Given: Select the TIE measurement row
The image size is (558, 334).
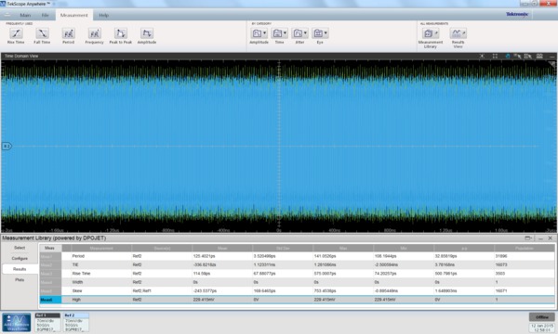Looking at the screenshot, I should [297, 264].
